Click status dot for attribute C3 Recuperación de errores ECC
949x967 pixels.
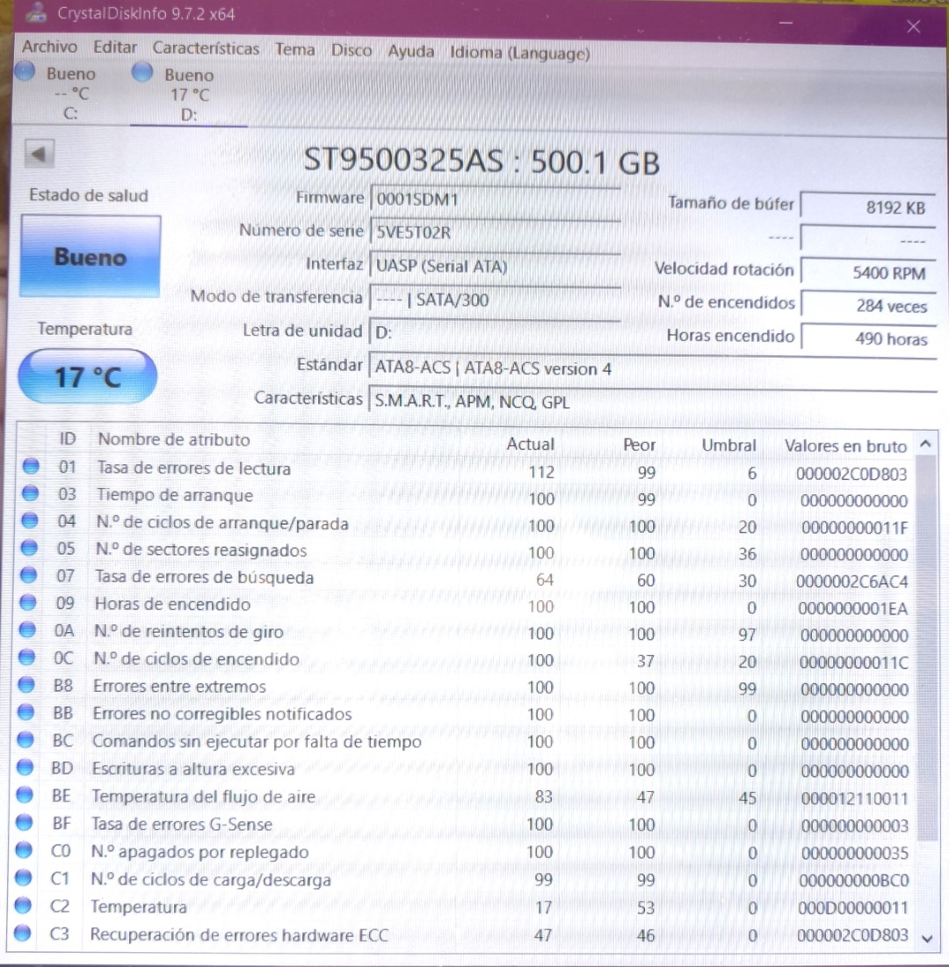pyautogui.click(x=22, y=933)
